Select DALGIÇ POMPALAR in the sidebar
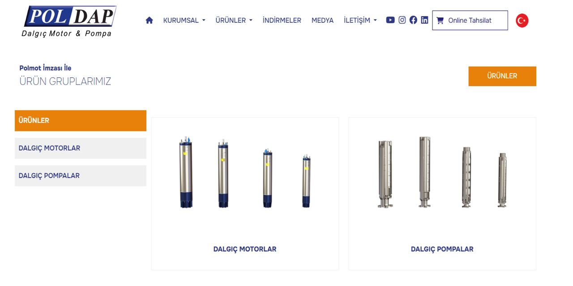This screenshot has width=573, height=286. [81, 176]
